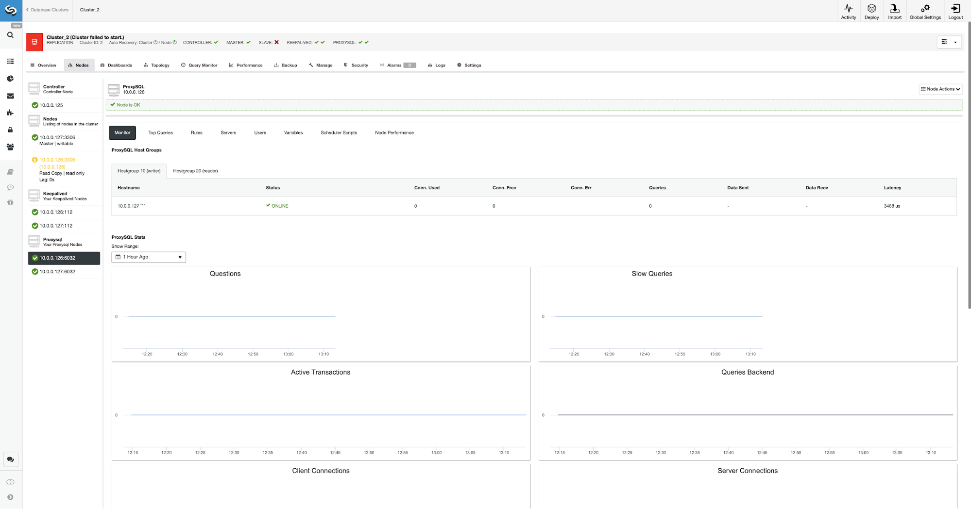
Task: Open the gift what's new icon
Action: 10,202
